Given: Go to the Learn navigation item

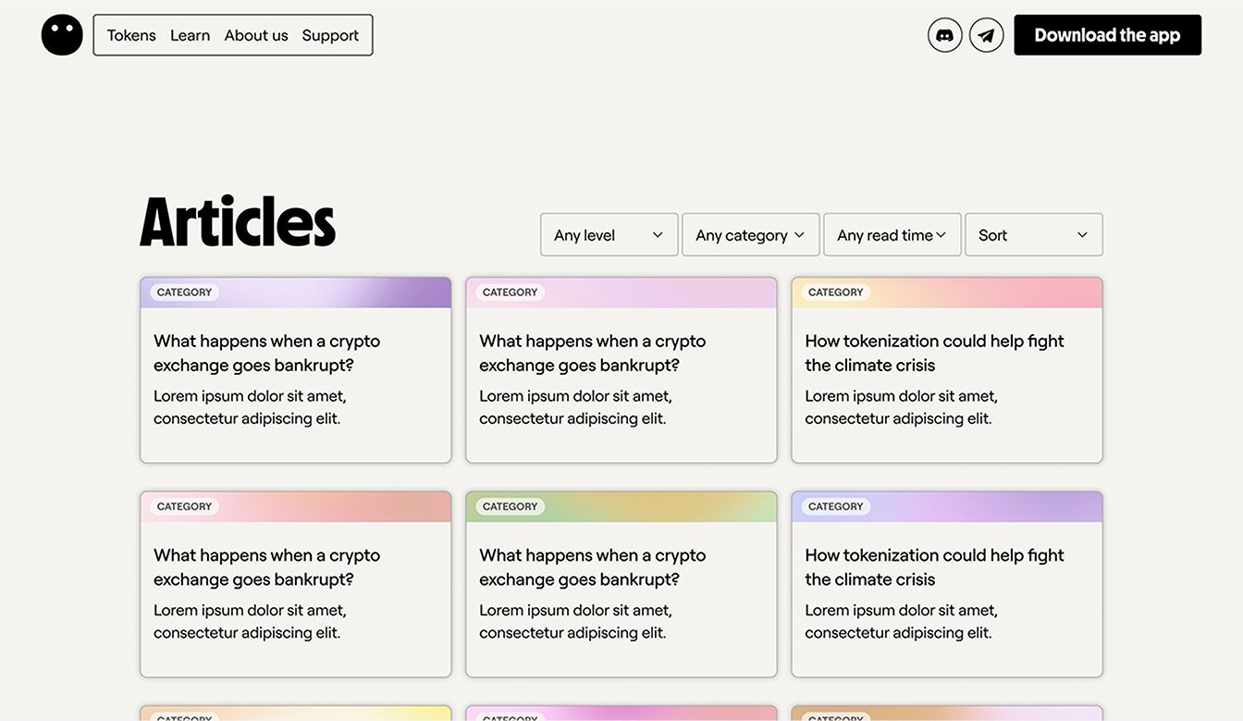Looking at the screenshot, I should pyautogui.click(x=190, y=35).
